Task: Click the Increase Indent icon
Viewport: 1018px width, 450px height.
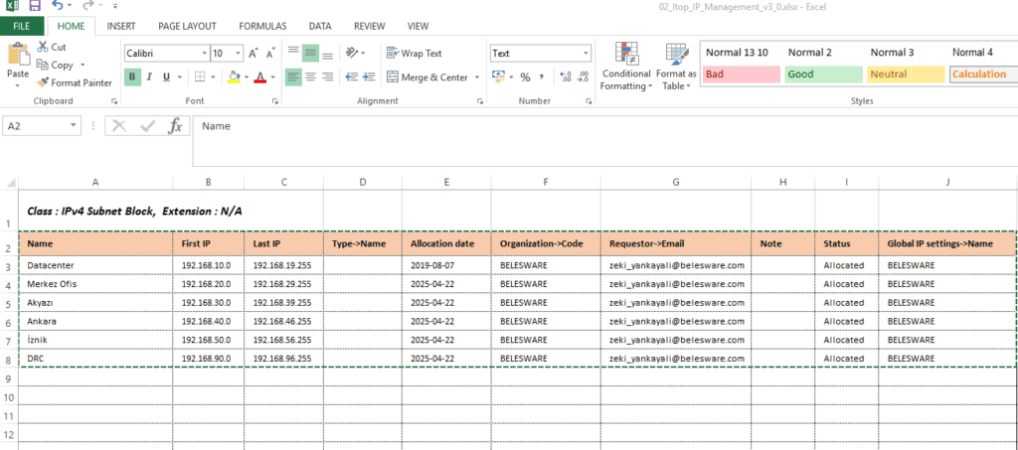Action: (x=365, y=76)
